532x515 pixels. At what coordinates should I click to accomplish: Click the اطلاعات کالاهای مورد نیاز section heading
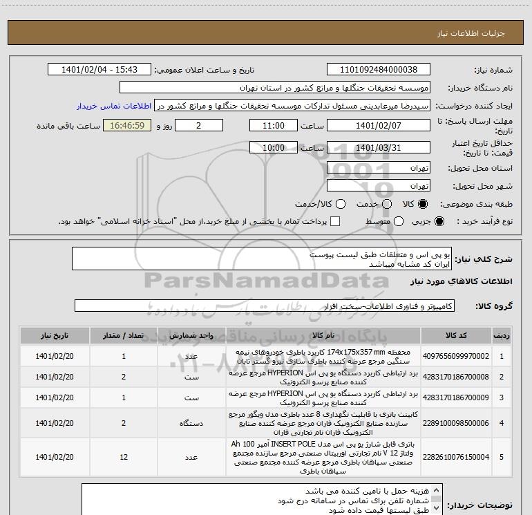pyautogui.click(x=462, y=281)
